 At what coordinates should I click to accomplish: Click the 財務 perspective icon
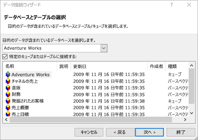pyautogui.click(x=8, y=94)
